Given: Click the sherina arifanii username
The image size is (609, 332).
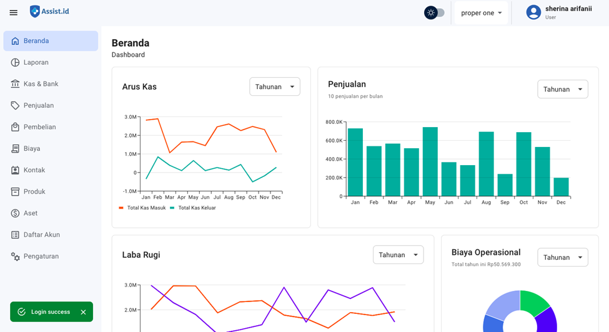Looking at the screenshot, I should tap(568, 9).
